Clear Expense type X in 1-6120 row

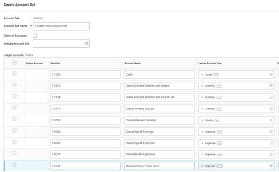coord(202,166)
